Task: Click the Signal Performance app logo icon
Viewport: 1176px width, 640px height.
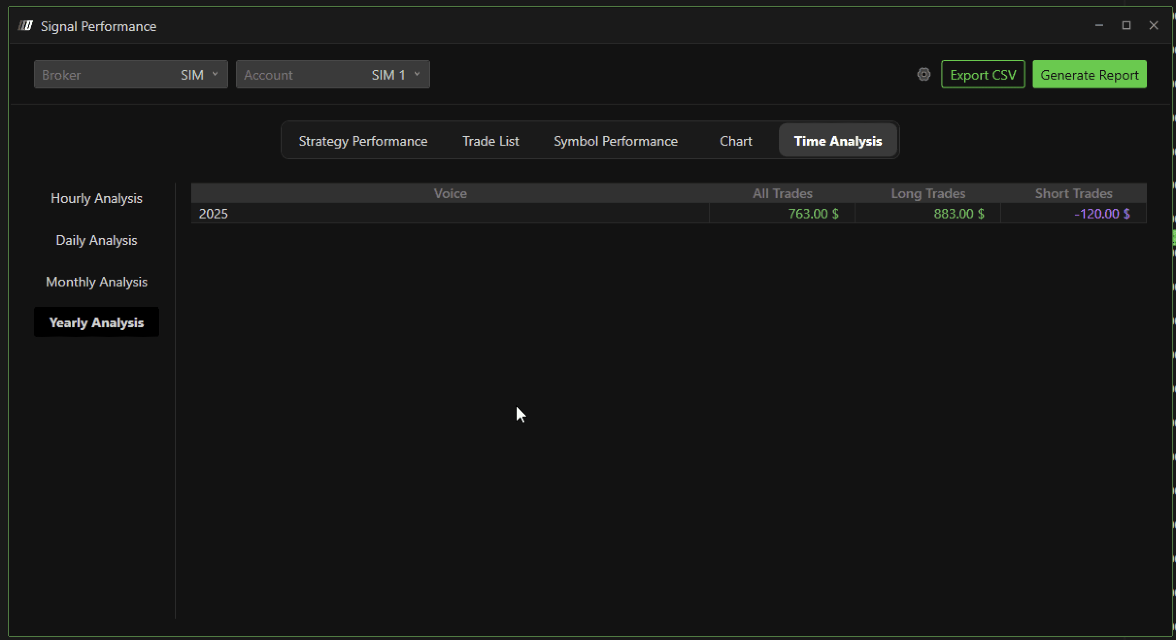Action: [26, 26]
